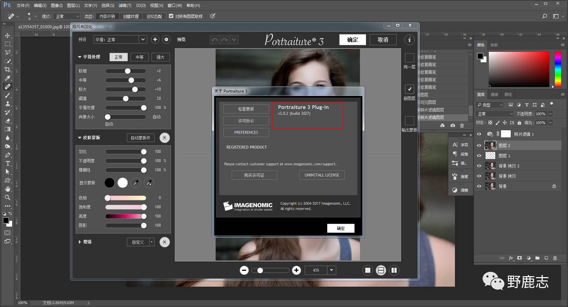Open preset settings gear icon
Screen dimensions: 568x307
pos(166,40)
